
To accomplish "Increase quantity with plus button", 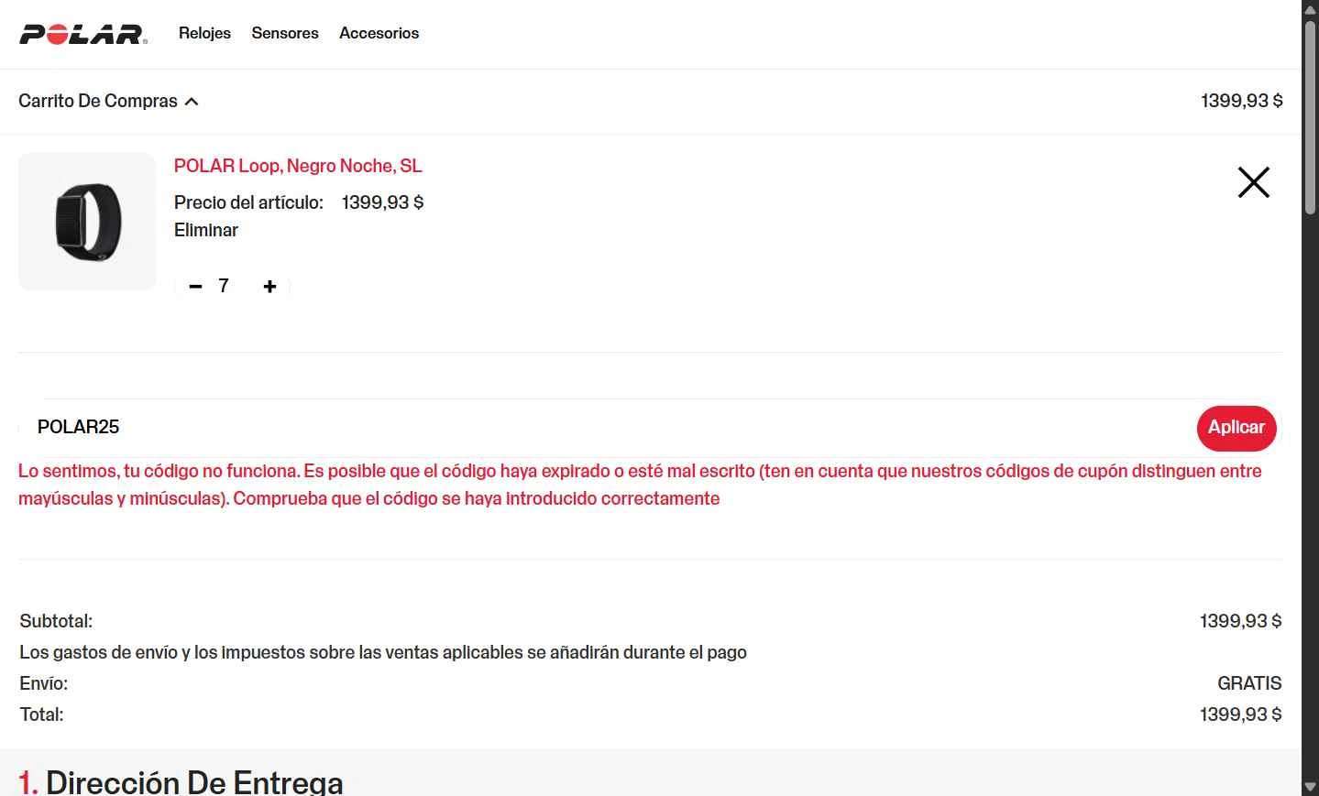I will [269, 287].
